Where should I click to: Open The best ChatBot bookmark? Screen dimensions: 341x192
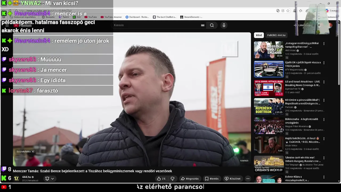click(164, 17)
